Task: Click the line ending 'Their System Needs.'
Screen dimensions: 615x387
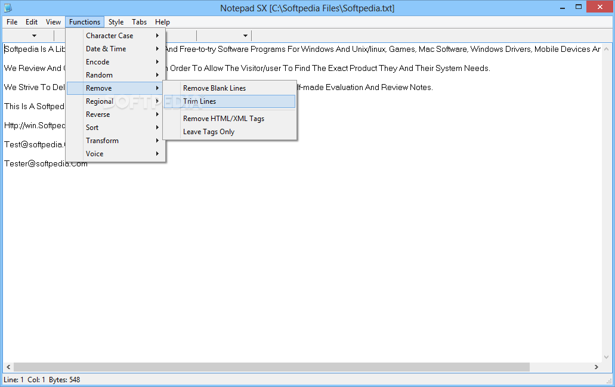Action: 247,68
